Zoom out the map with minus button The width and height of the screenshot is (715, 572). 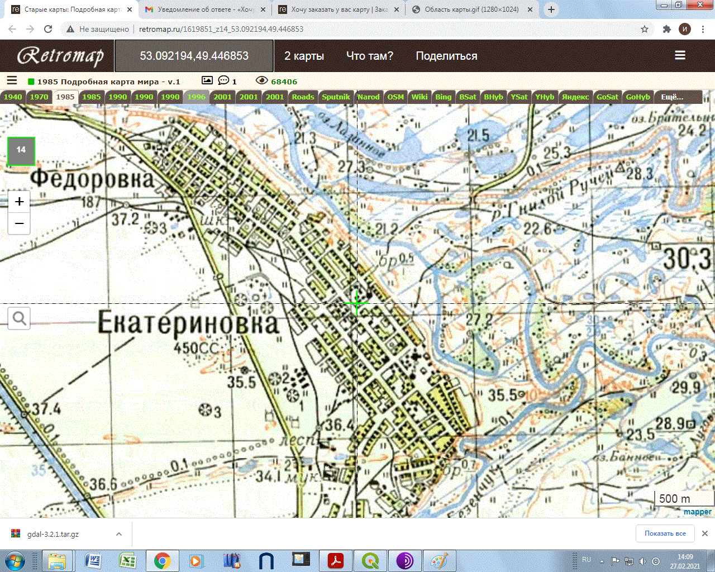pos(19,224)
